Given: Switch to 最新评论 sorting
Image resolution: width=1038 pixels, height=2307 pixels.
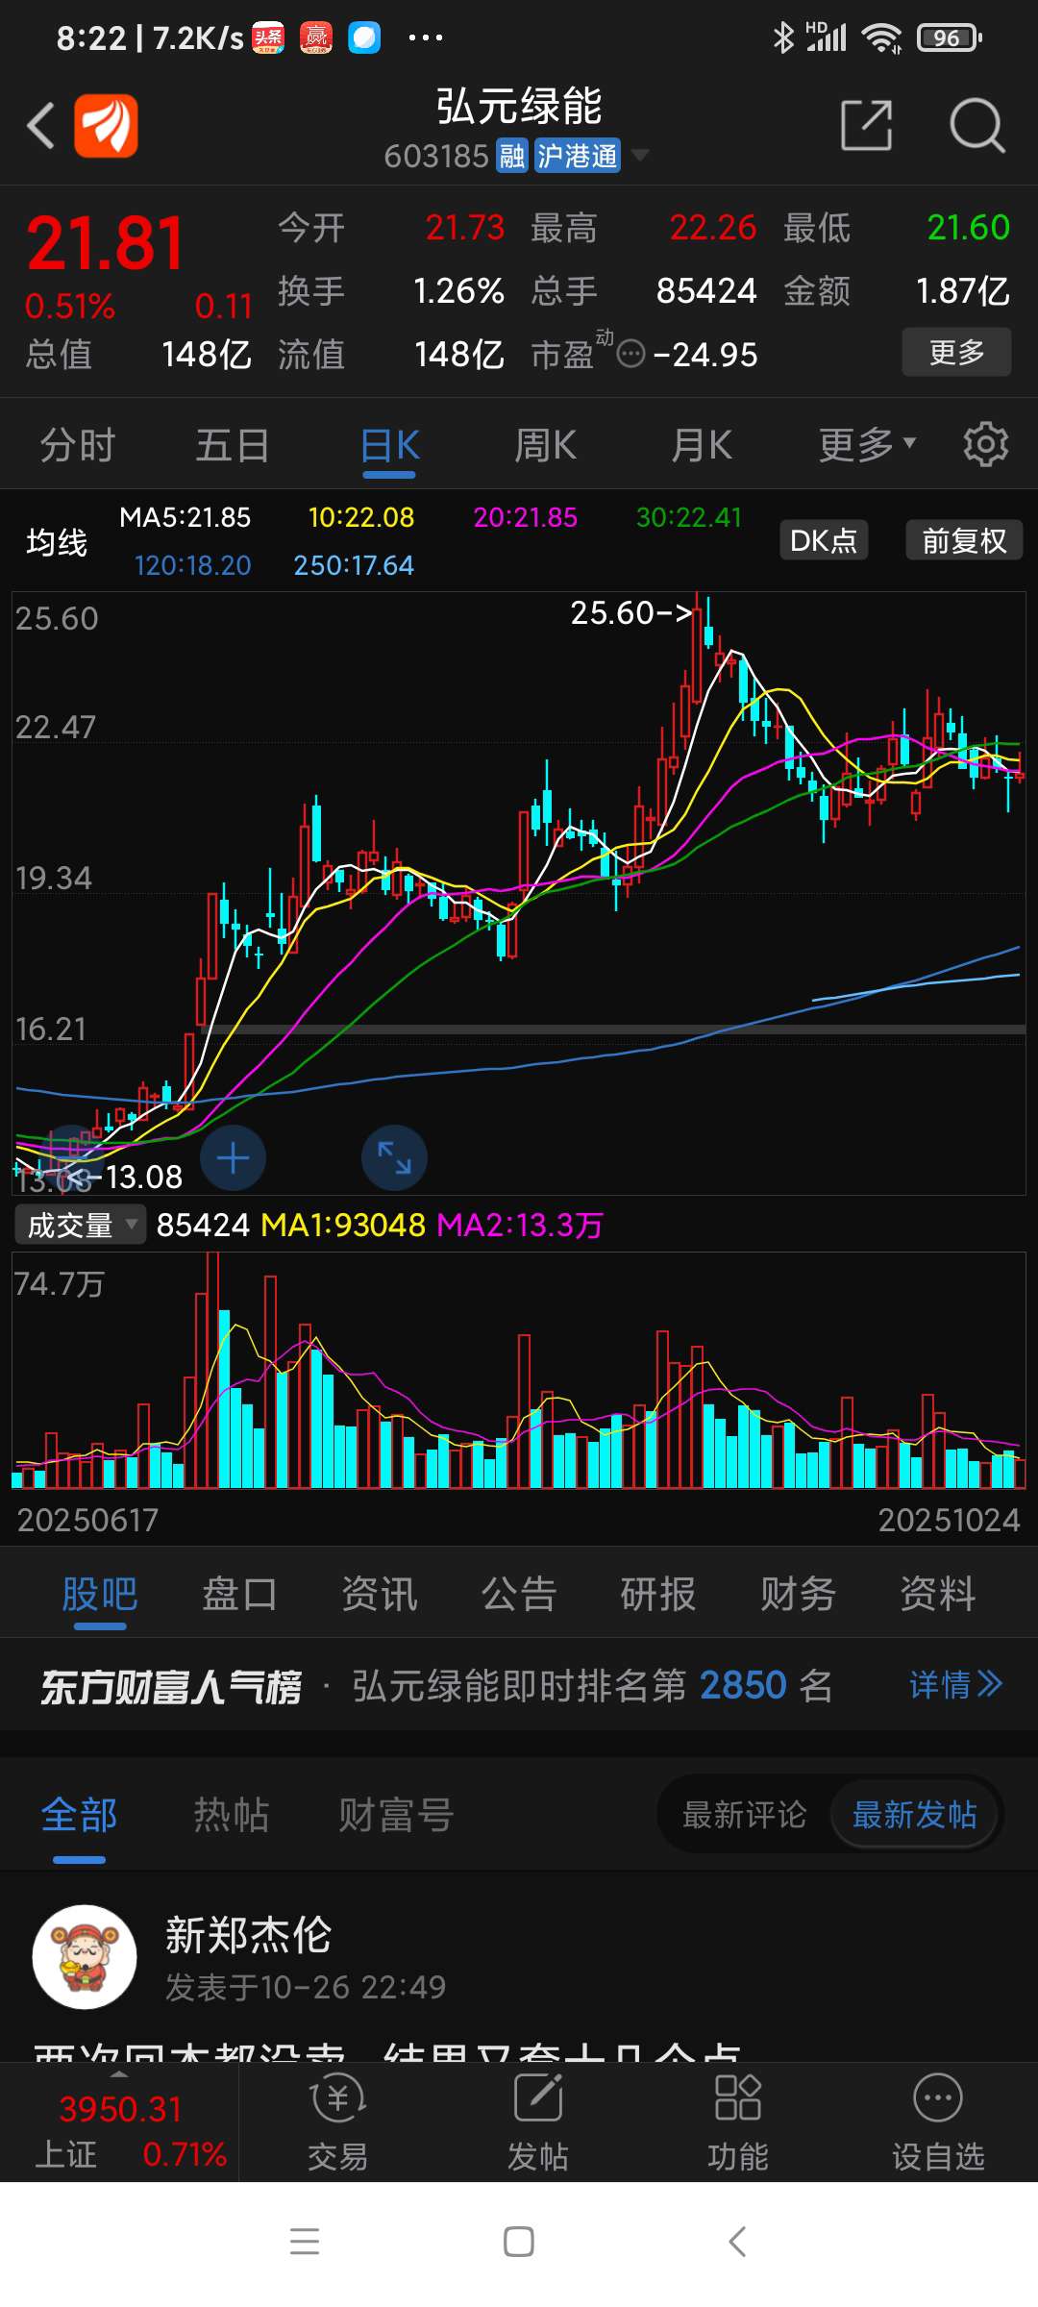Looking at the screenshot, I should click(x=744, y=1815).
